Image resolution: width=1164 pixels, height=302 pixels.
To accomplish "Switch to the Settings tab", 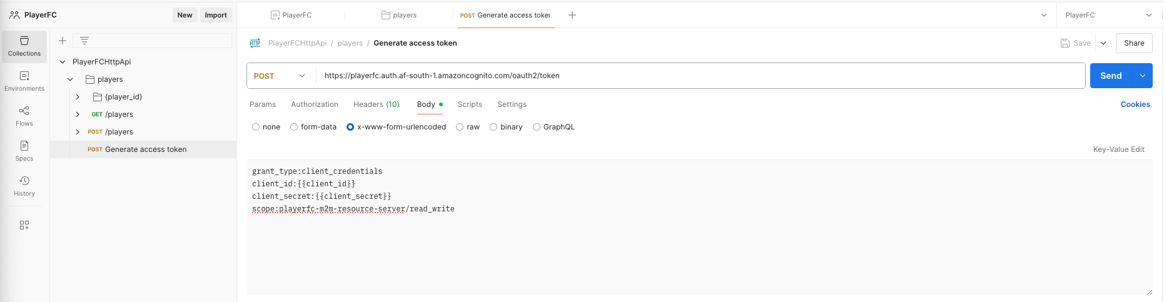I will pyautogui.click(x=512, y=104).
